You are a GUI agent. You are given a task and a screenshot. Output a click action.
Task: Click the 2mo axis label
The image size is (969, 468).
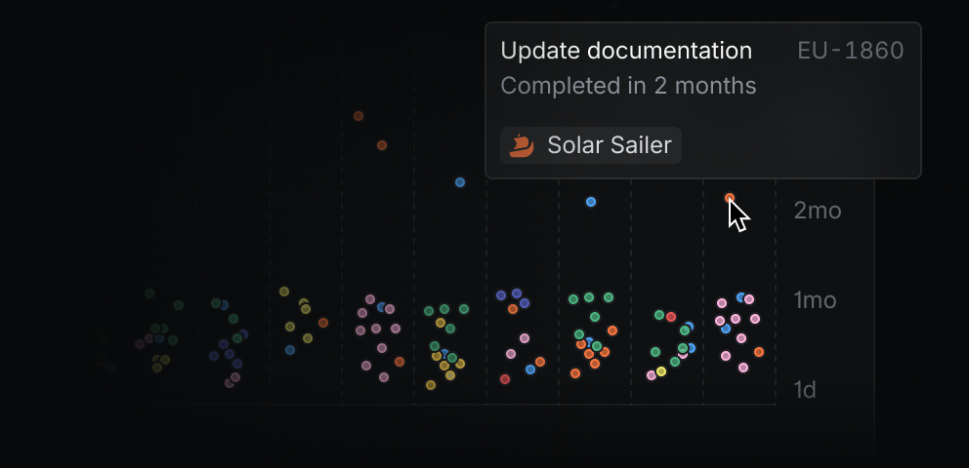pyautogui.click(x=818, y=211)
